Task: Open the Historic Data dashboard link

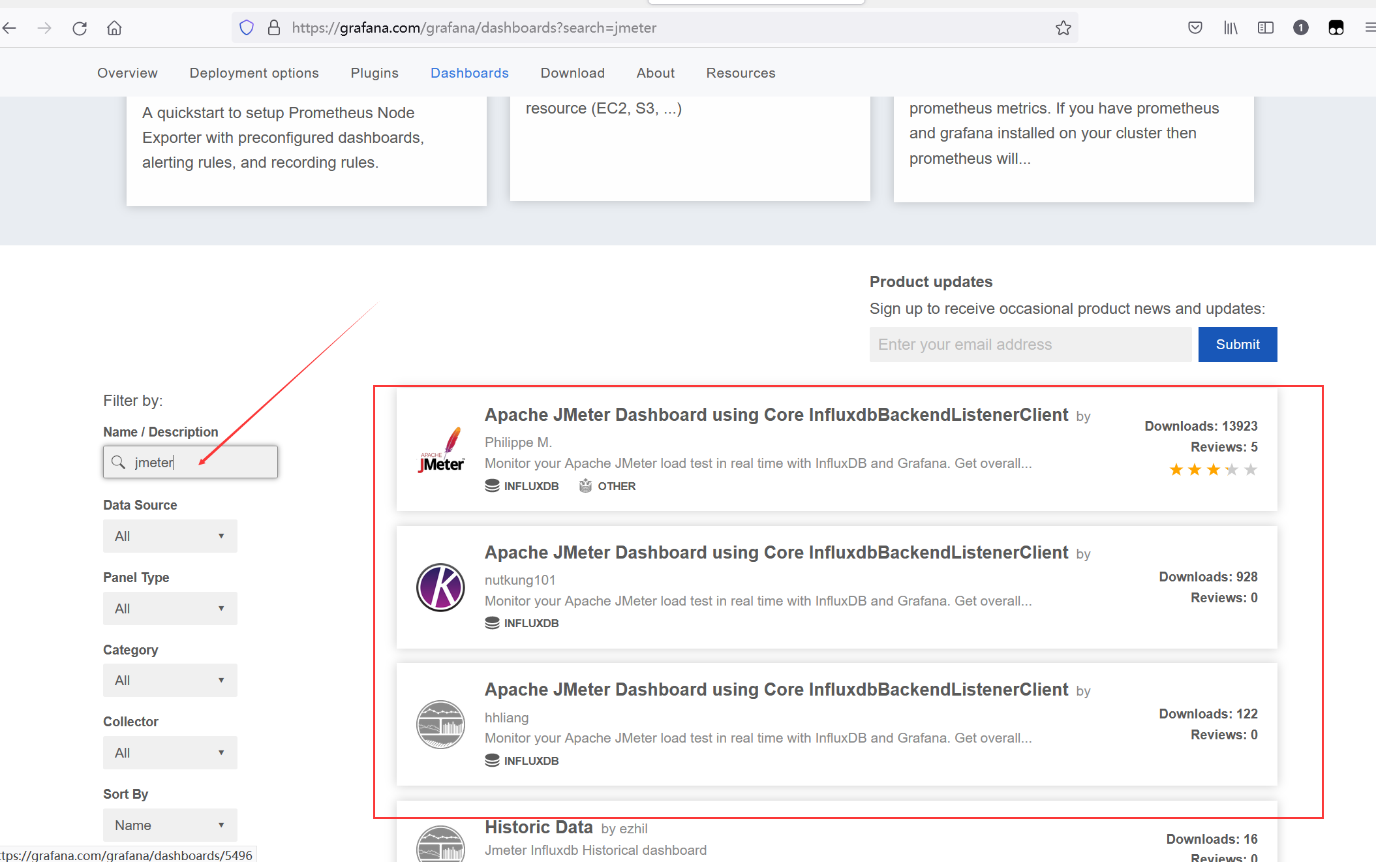Action: click(538, 827)
